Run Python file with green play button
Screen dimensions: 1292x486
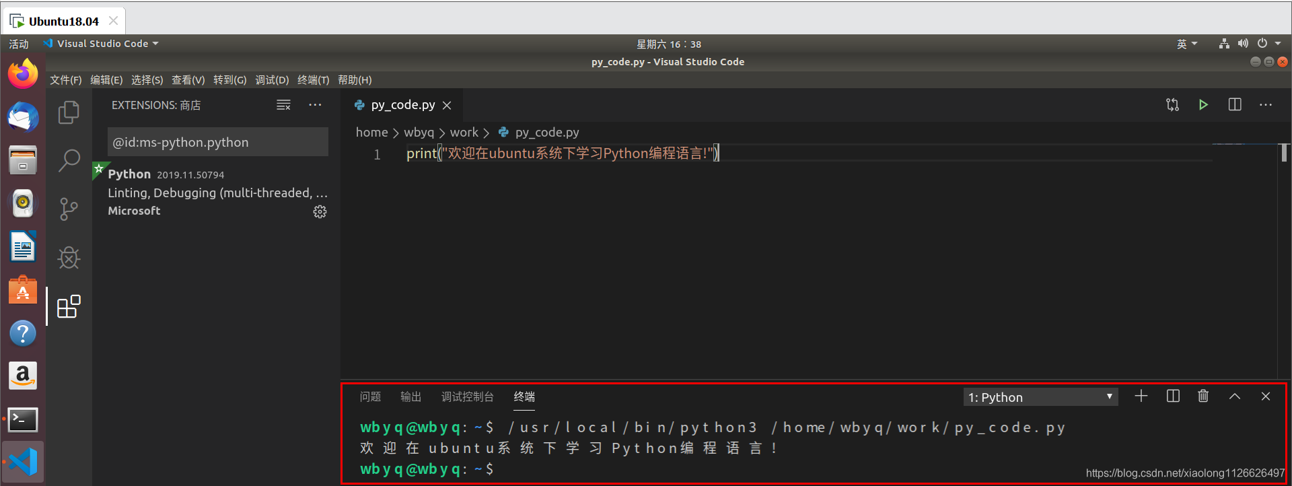click(x=1203, y=105)
